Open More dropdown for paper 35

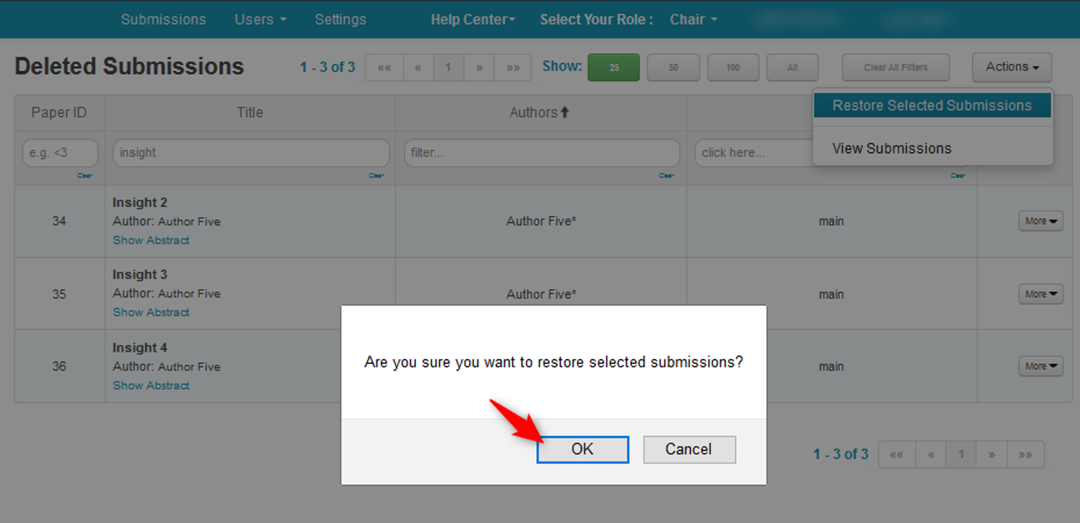click(1041, 294)
